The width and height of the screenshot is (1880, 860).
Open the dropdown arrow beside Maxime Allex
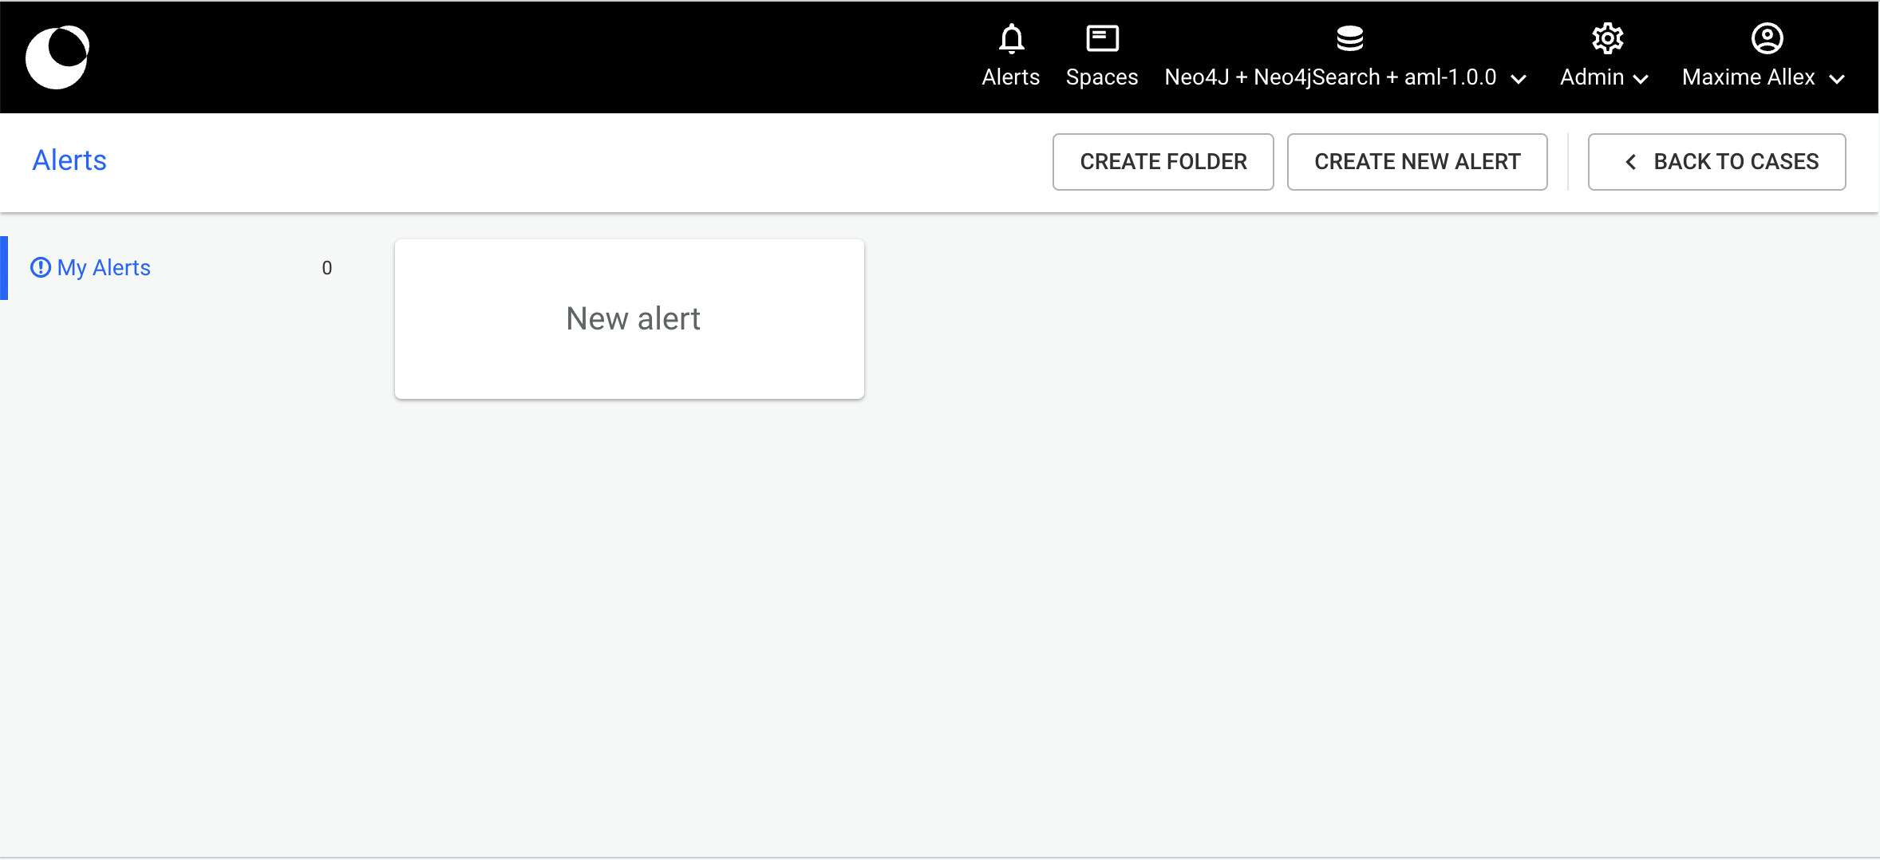[1837, 78]
